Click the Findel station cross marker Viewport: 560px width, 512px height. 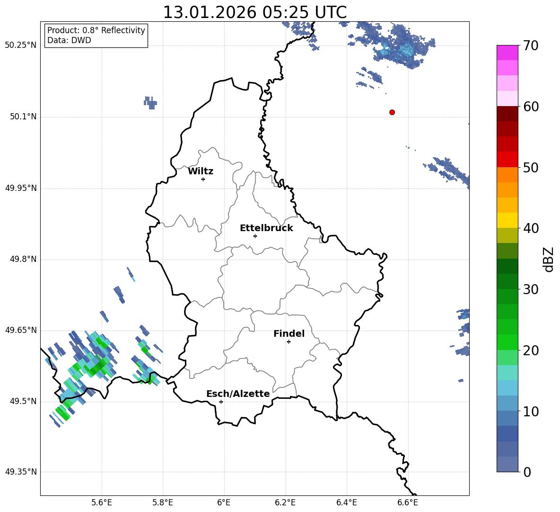coord(289,341)
